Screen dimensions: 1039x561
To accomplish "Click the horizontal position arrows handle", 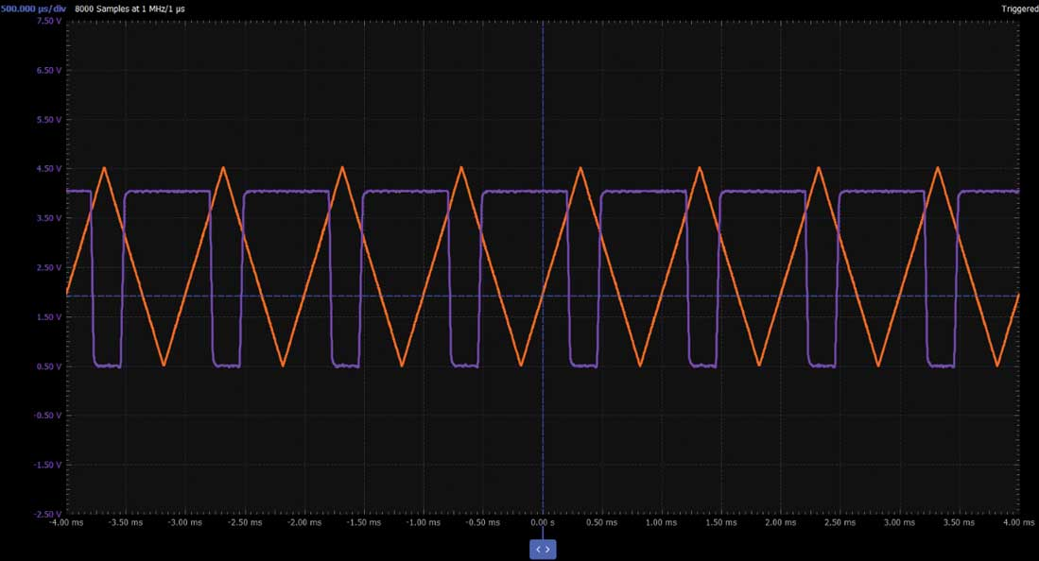I will click(543, 549).
